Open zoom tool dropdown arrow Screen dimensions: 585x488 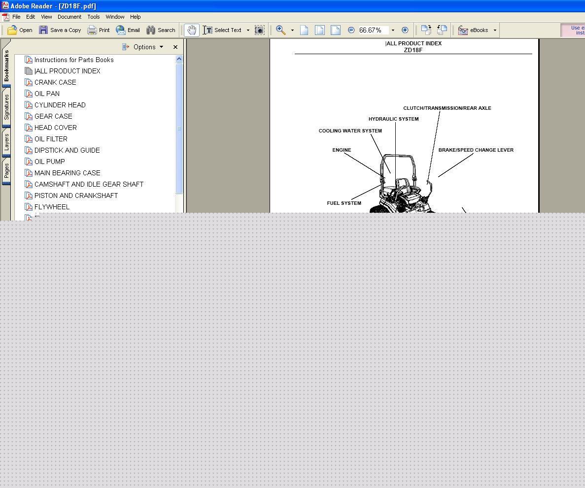(x=292, y=30)
